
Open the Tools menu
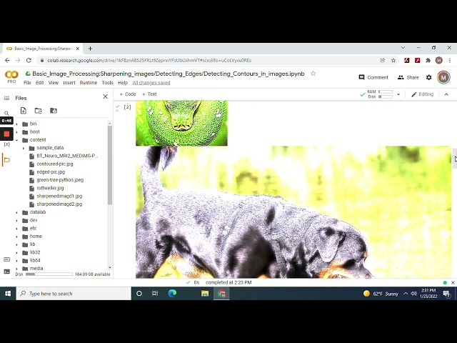point(107,83)
